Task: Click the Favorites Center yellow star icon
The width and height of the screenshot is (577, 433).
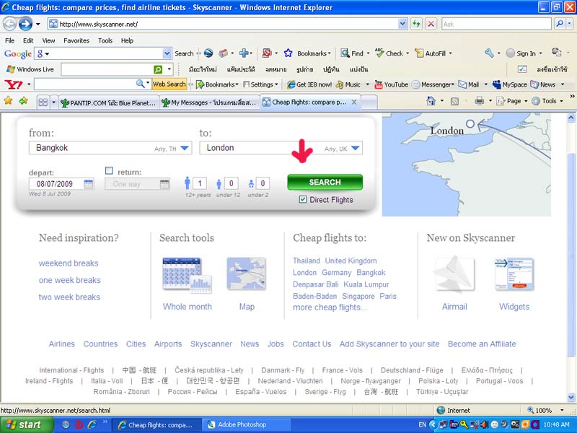Action: coord(8,100)
